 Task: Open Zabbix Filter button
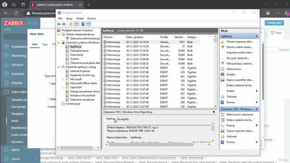click(x=276, y=33)
